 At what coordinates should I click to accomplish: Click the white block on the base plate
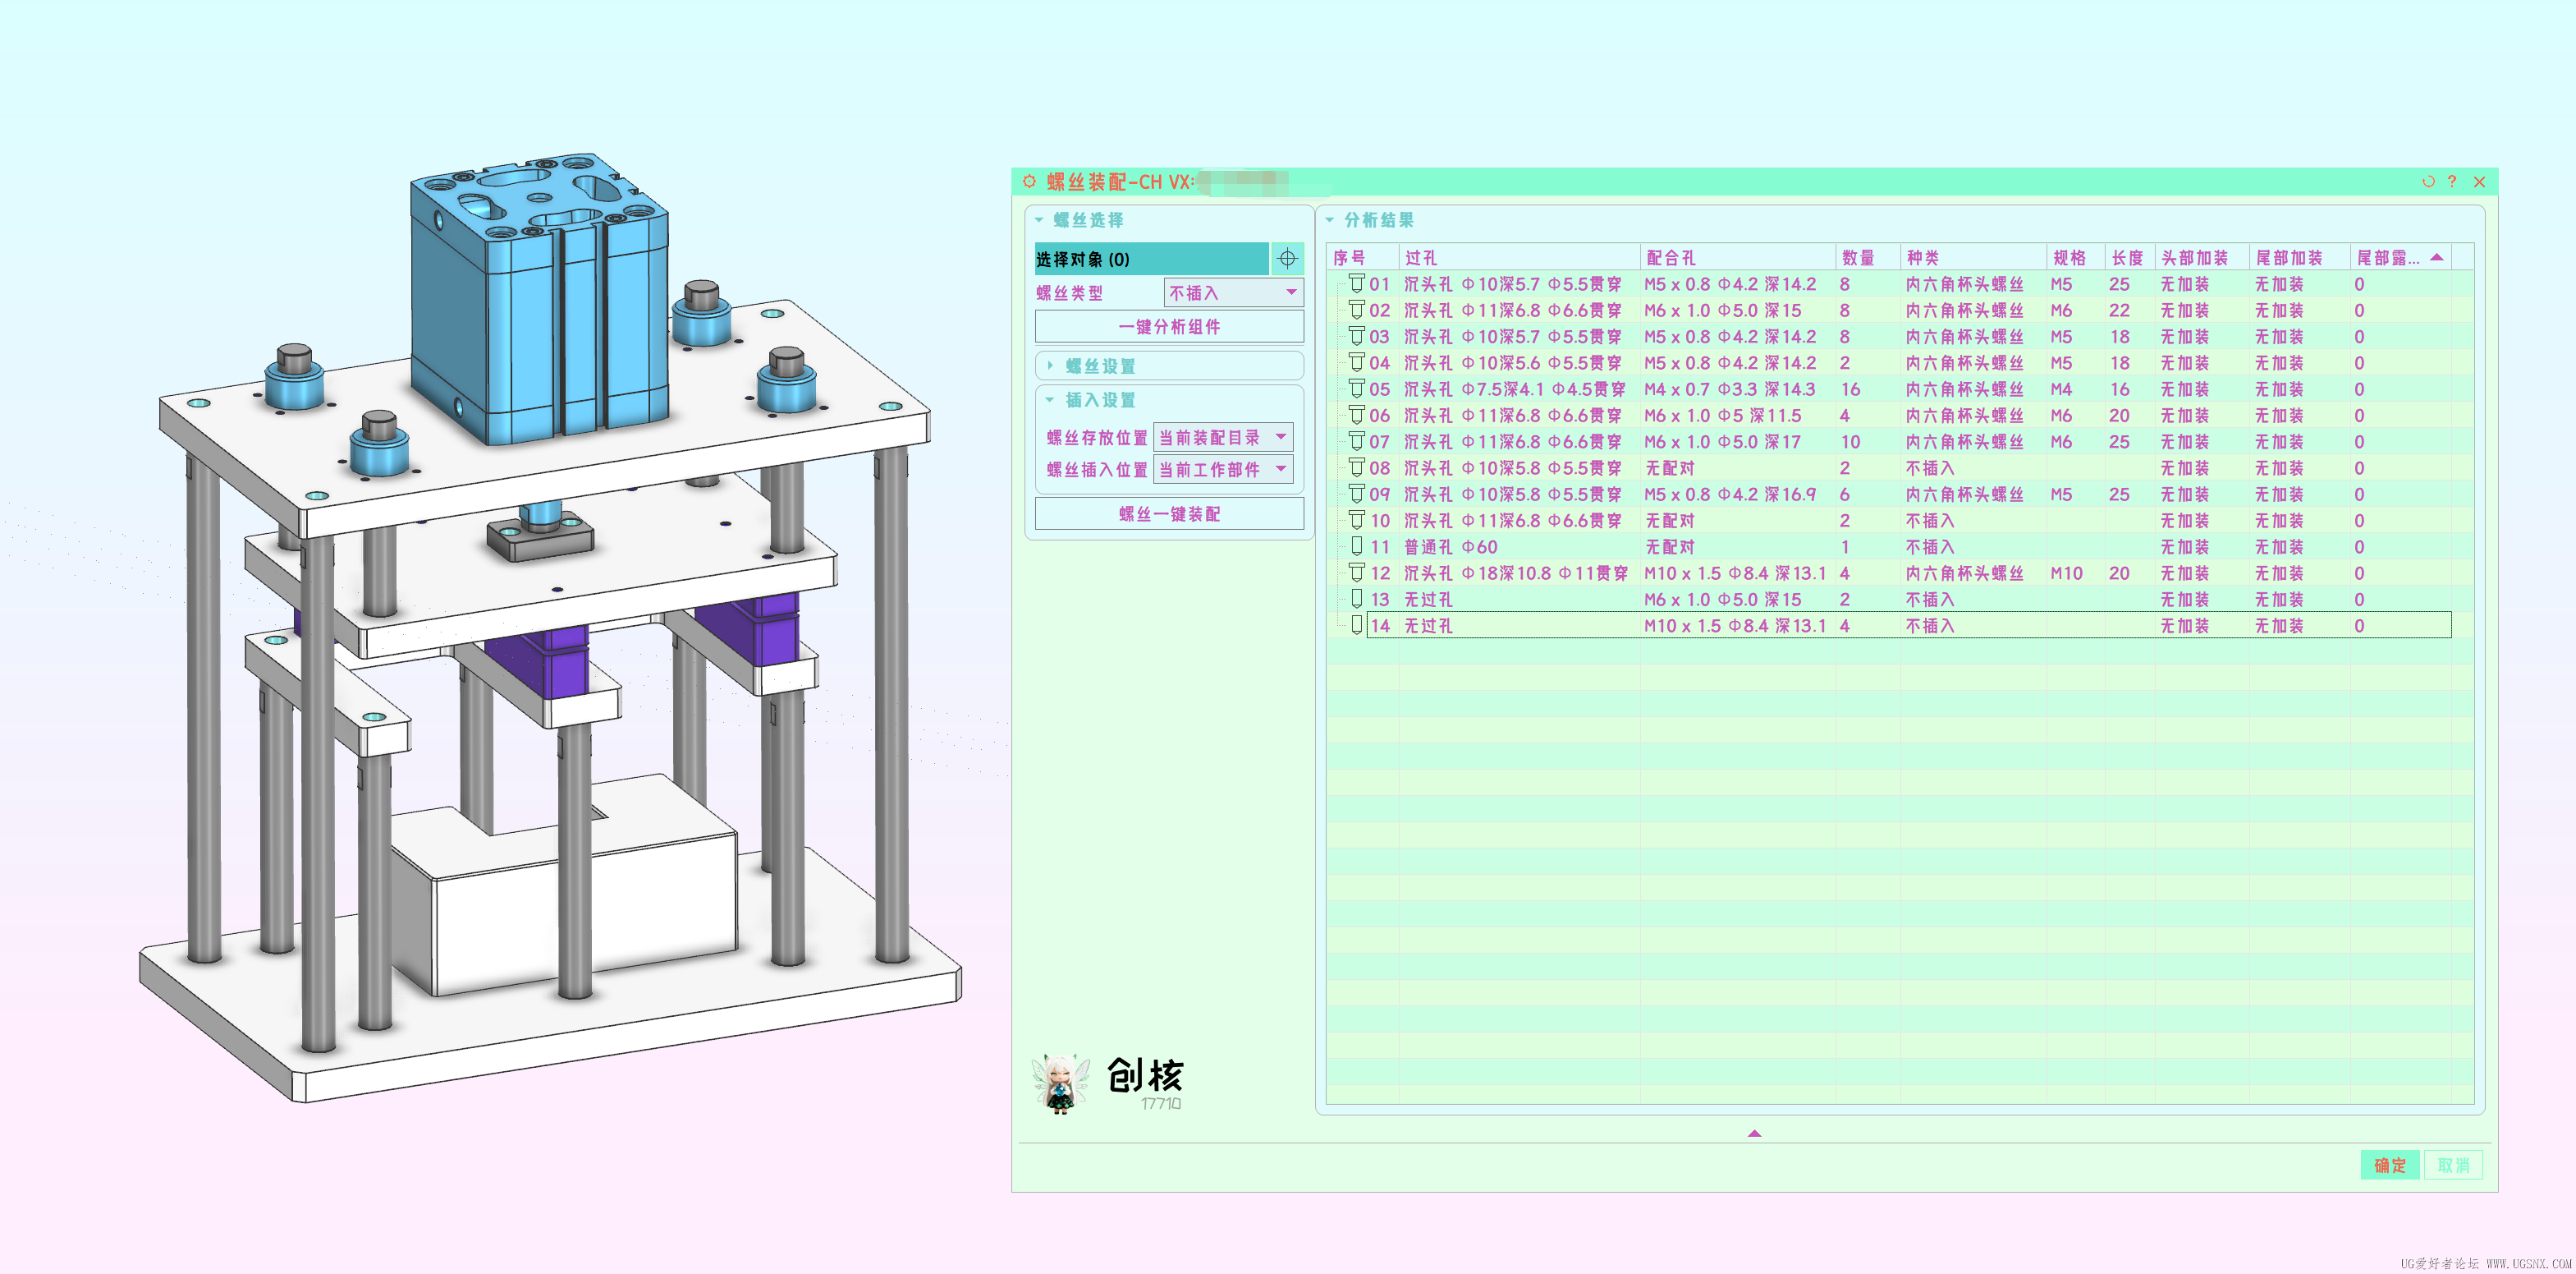565,885
